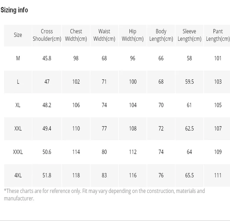The width and height of the screenshot is (230, 221).
Task: Click the 45.8 cross shoulder value
Action: (x=47, y=58)
